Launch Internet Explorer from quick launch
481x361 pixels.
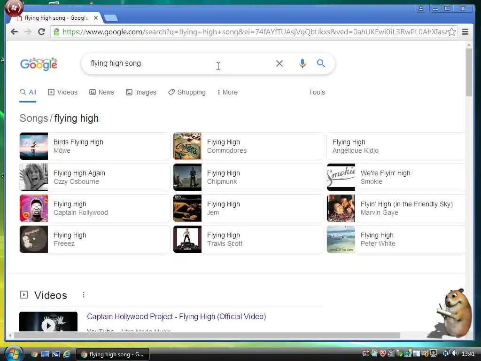coord(67,354)
